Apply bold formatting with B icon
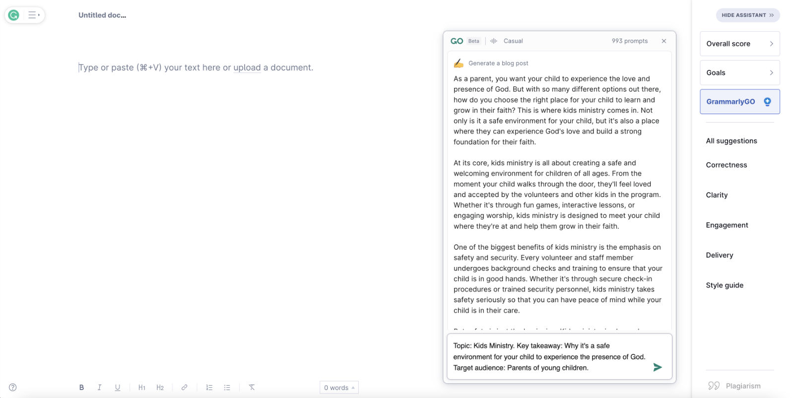The image size is (794, 398). [81, 388]
